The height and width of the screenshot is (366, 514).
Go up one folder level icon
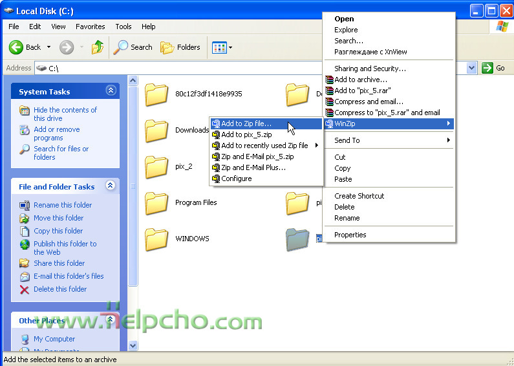[x=98, y=47]
